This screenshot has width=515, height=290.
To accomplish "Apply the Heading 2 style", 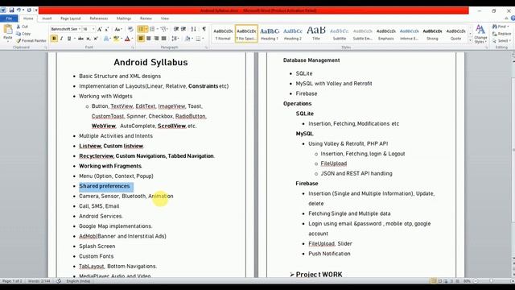I will [x=293, y=34].
